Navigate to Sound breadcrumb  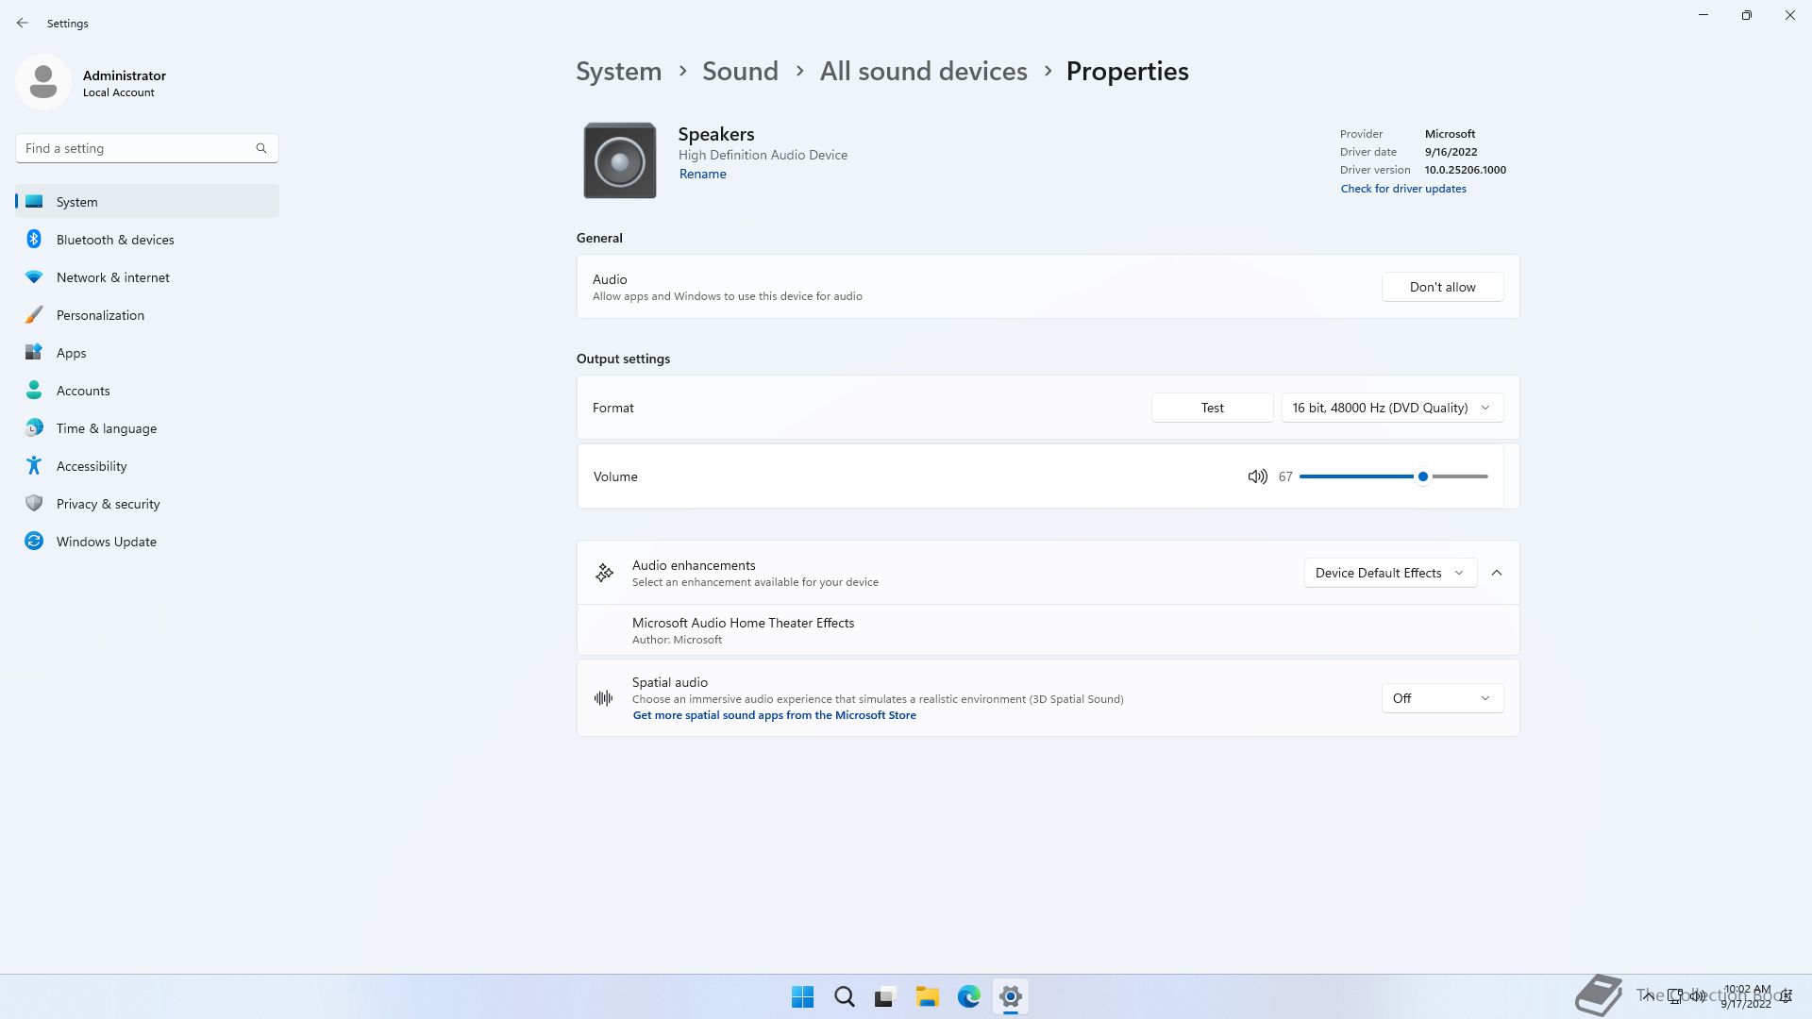click(740, 72)
